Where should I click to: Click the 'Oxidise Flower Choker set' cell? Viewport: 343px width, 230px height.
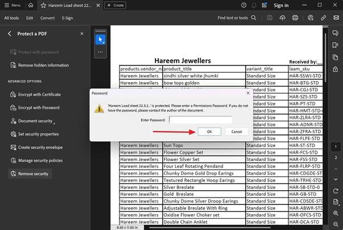point(204,215)
